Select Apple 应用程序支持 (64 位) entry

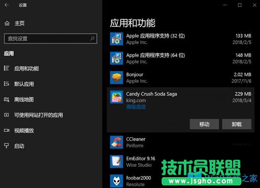coord(156,55)
